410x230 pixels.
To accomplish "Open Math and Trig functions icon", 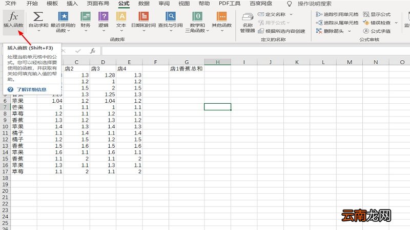I will [197, 16].
